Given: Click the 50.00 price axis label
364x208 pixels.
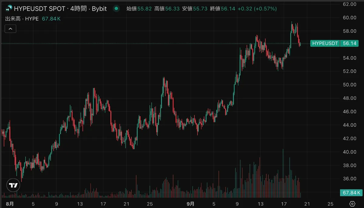Looking at the screenshot, I should [349, 85].
